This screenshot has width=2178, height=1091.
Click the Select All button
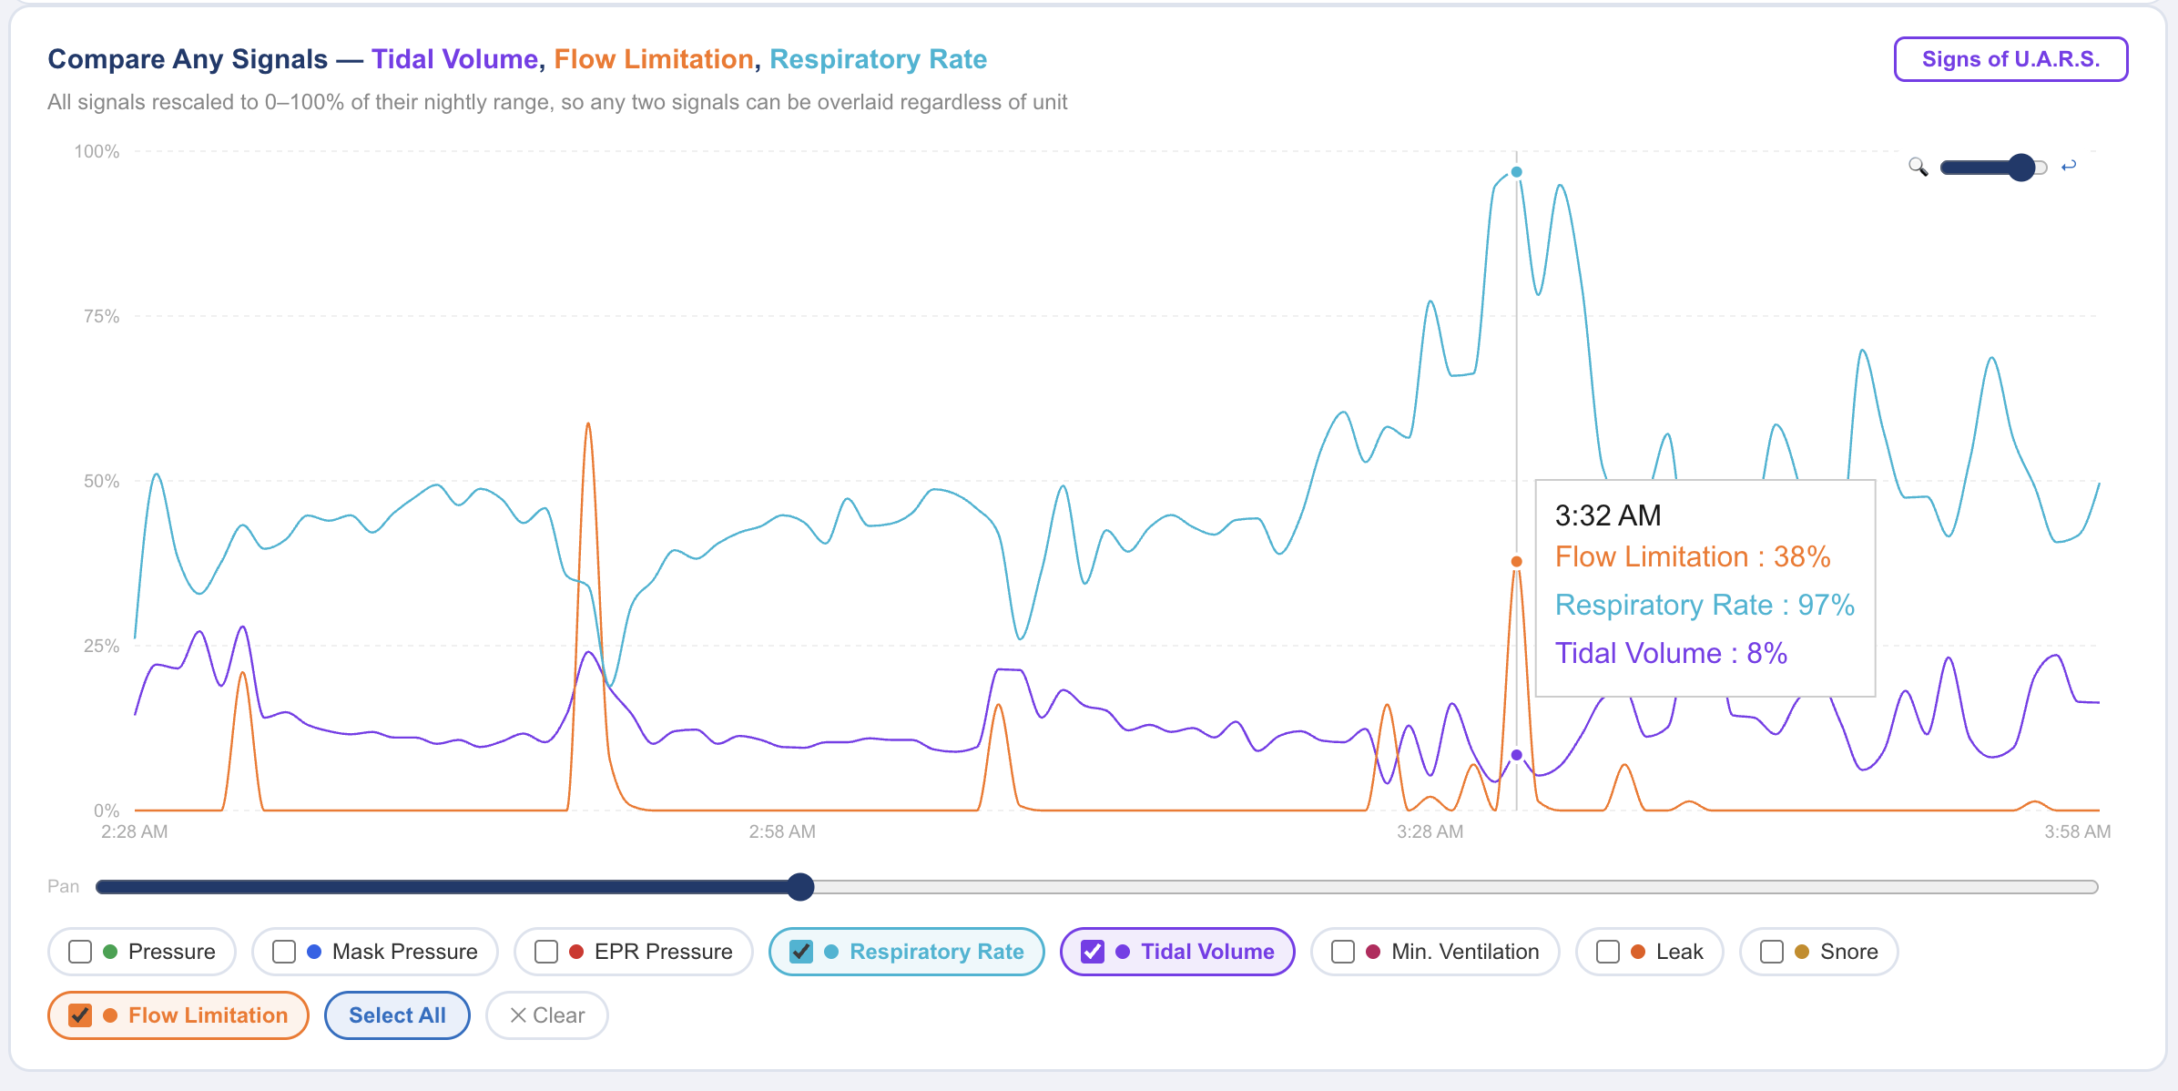pos(397,1015)
